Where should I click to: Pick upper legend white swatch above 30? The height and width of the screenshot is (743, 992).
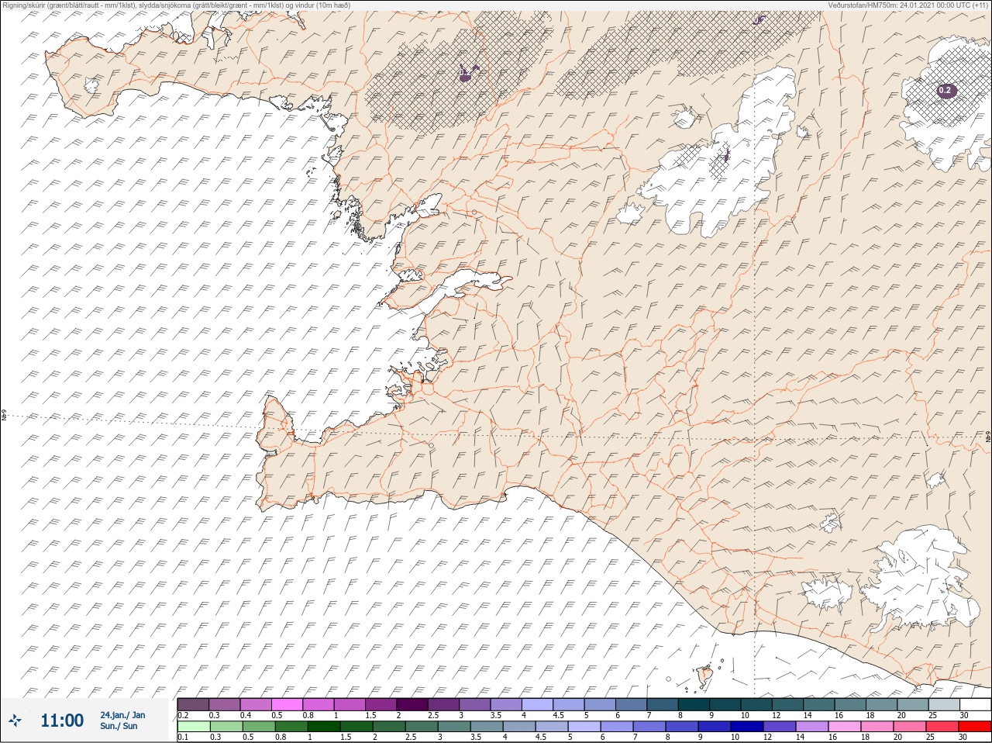coord(976,704)
